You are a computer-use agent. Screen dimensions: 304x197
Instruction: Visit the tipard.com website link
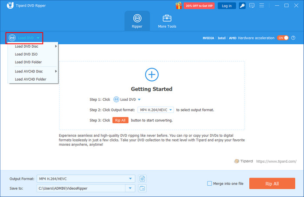point(277,161)
